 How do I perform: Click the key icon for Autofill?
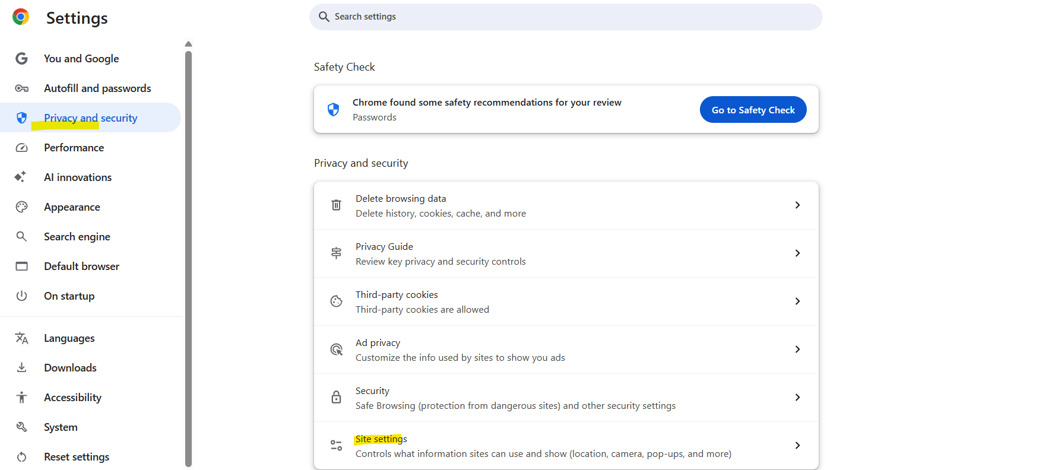(x=21, y=88)
